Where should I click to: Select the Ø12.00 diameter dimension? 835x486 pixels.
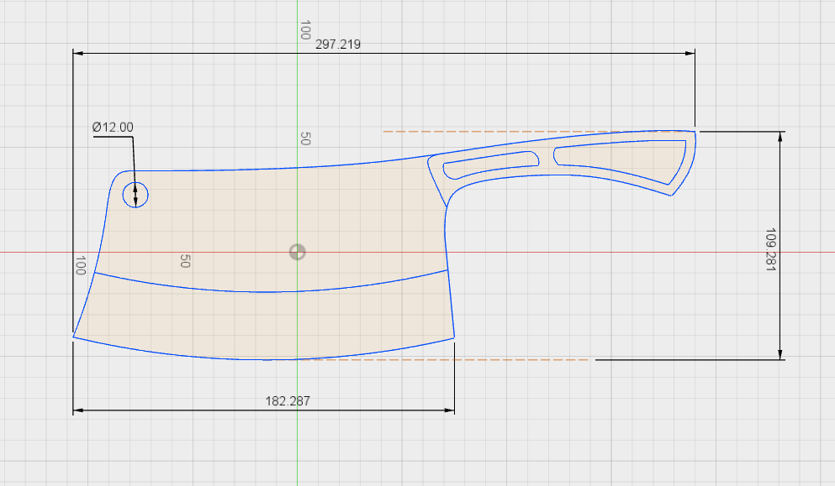pos(113,127)
